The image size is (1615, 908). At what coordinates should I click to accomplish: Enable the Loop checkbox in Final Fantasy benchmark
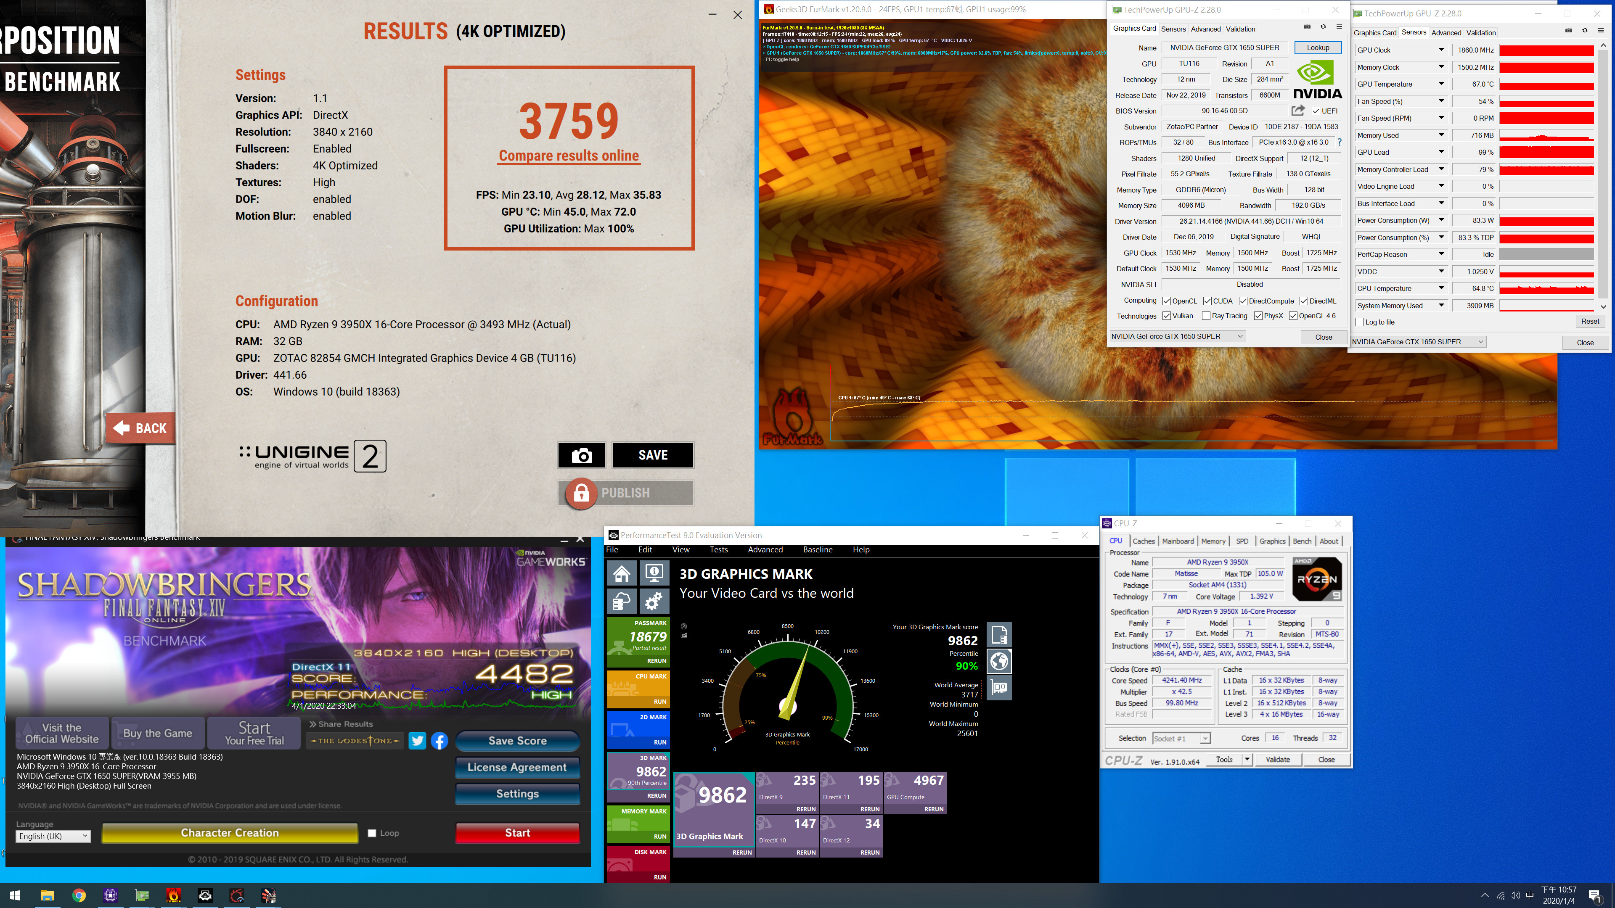(x=372, y=833)
